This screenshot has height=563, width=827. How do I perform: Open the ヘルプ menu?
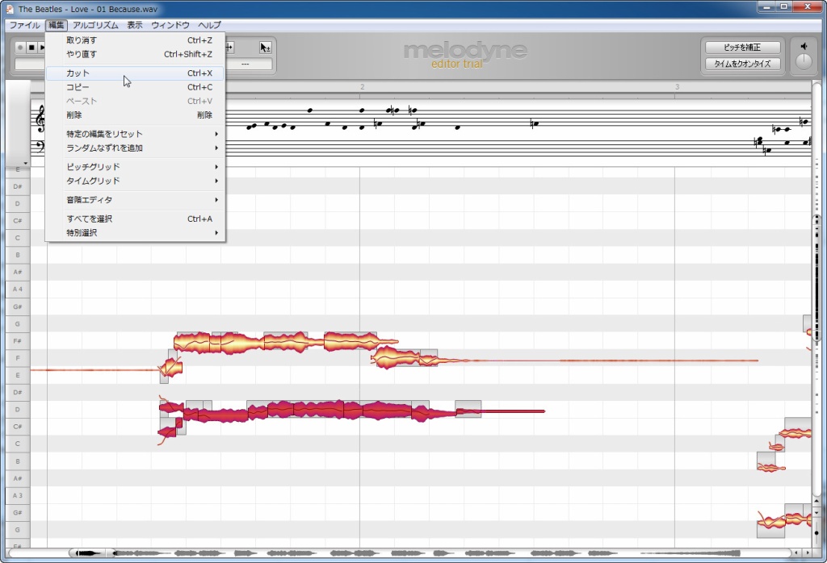click(x=209, y=25)
